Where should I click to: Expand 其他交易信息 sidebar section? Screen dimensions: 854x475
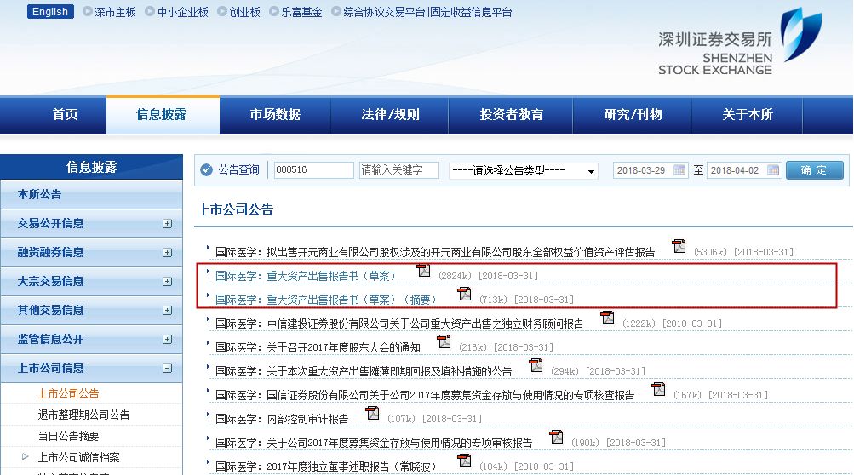click(168, 310)
